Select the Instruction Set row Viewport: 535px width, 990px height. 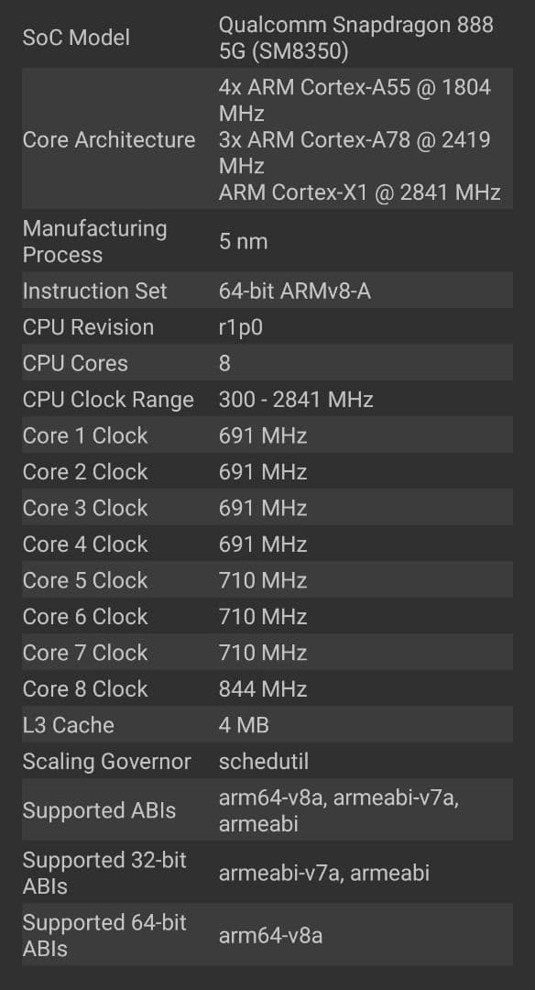(94, 291)
